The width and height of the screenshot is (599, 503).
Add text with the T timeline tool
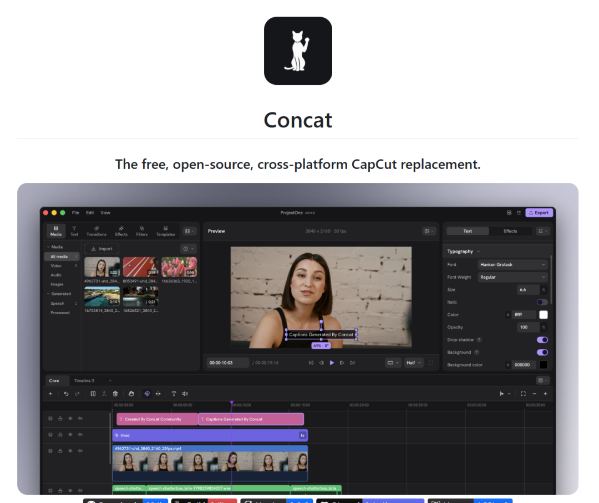[174, 393]
